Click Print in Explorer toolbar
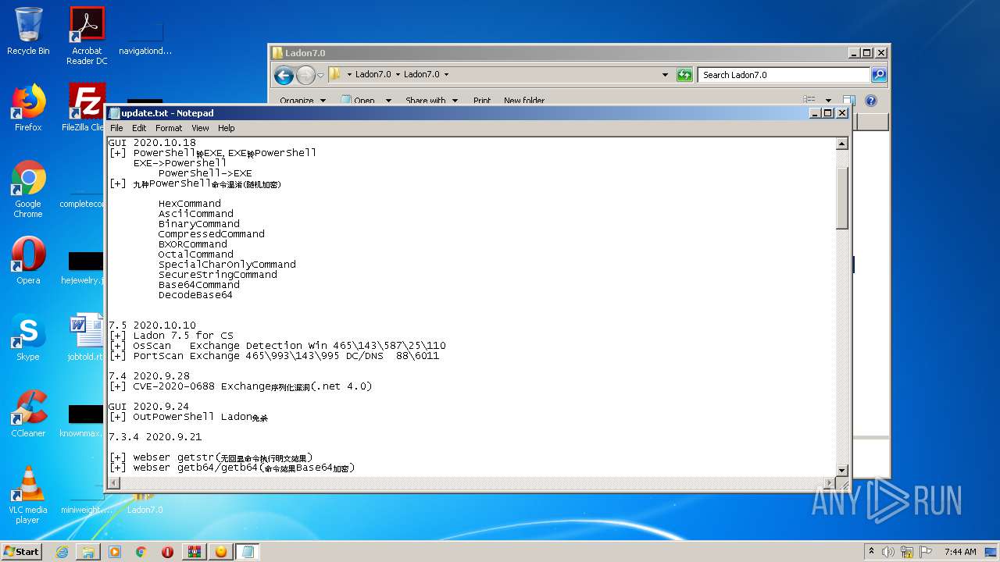The height and width of the screenshot is (562, 1000). (482, 101)
